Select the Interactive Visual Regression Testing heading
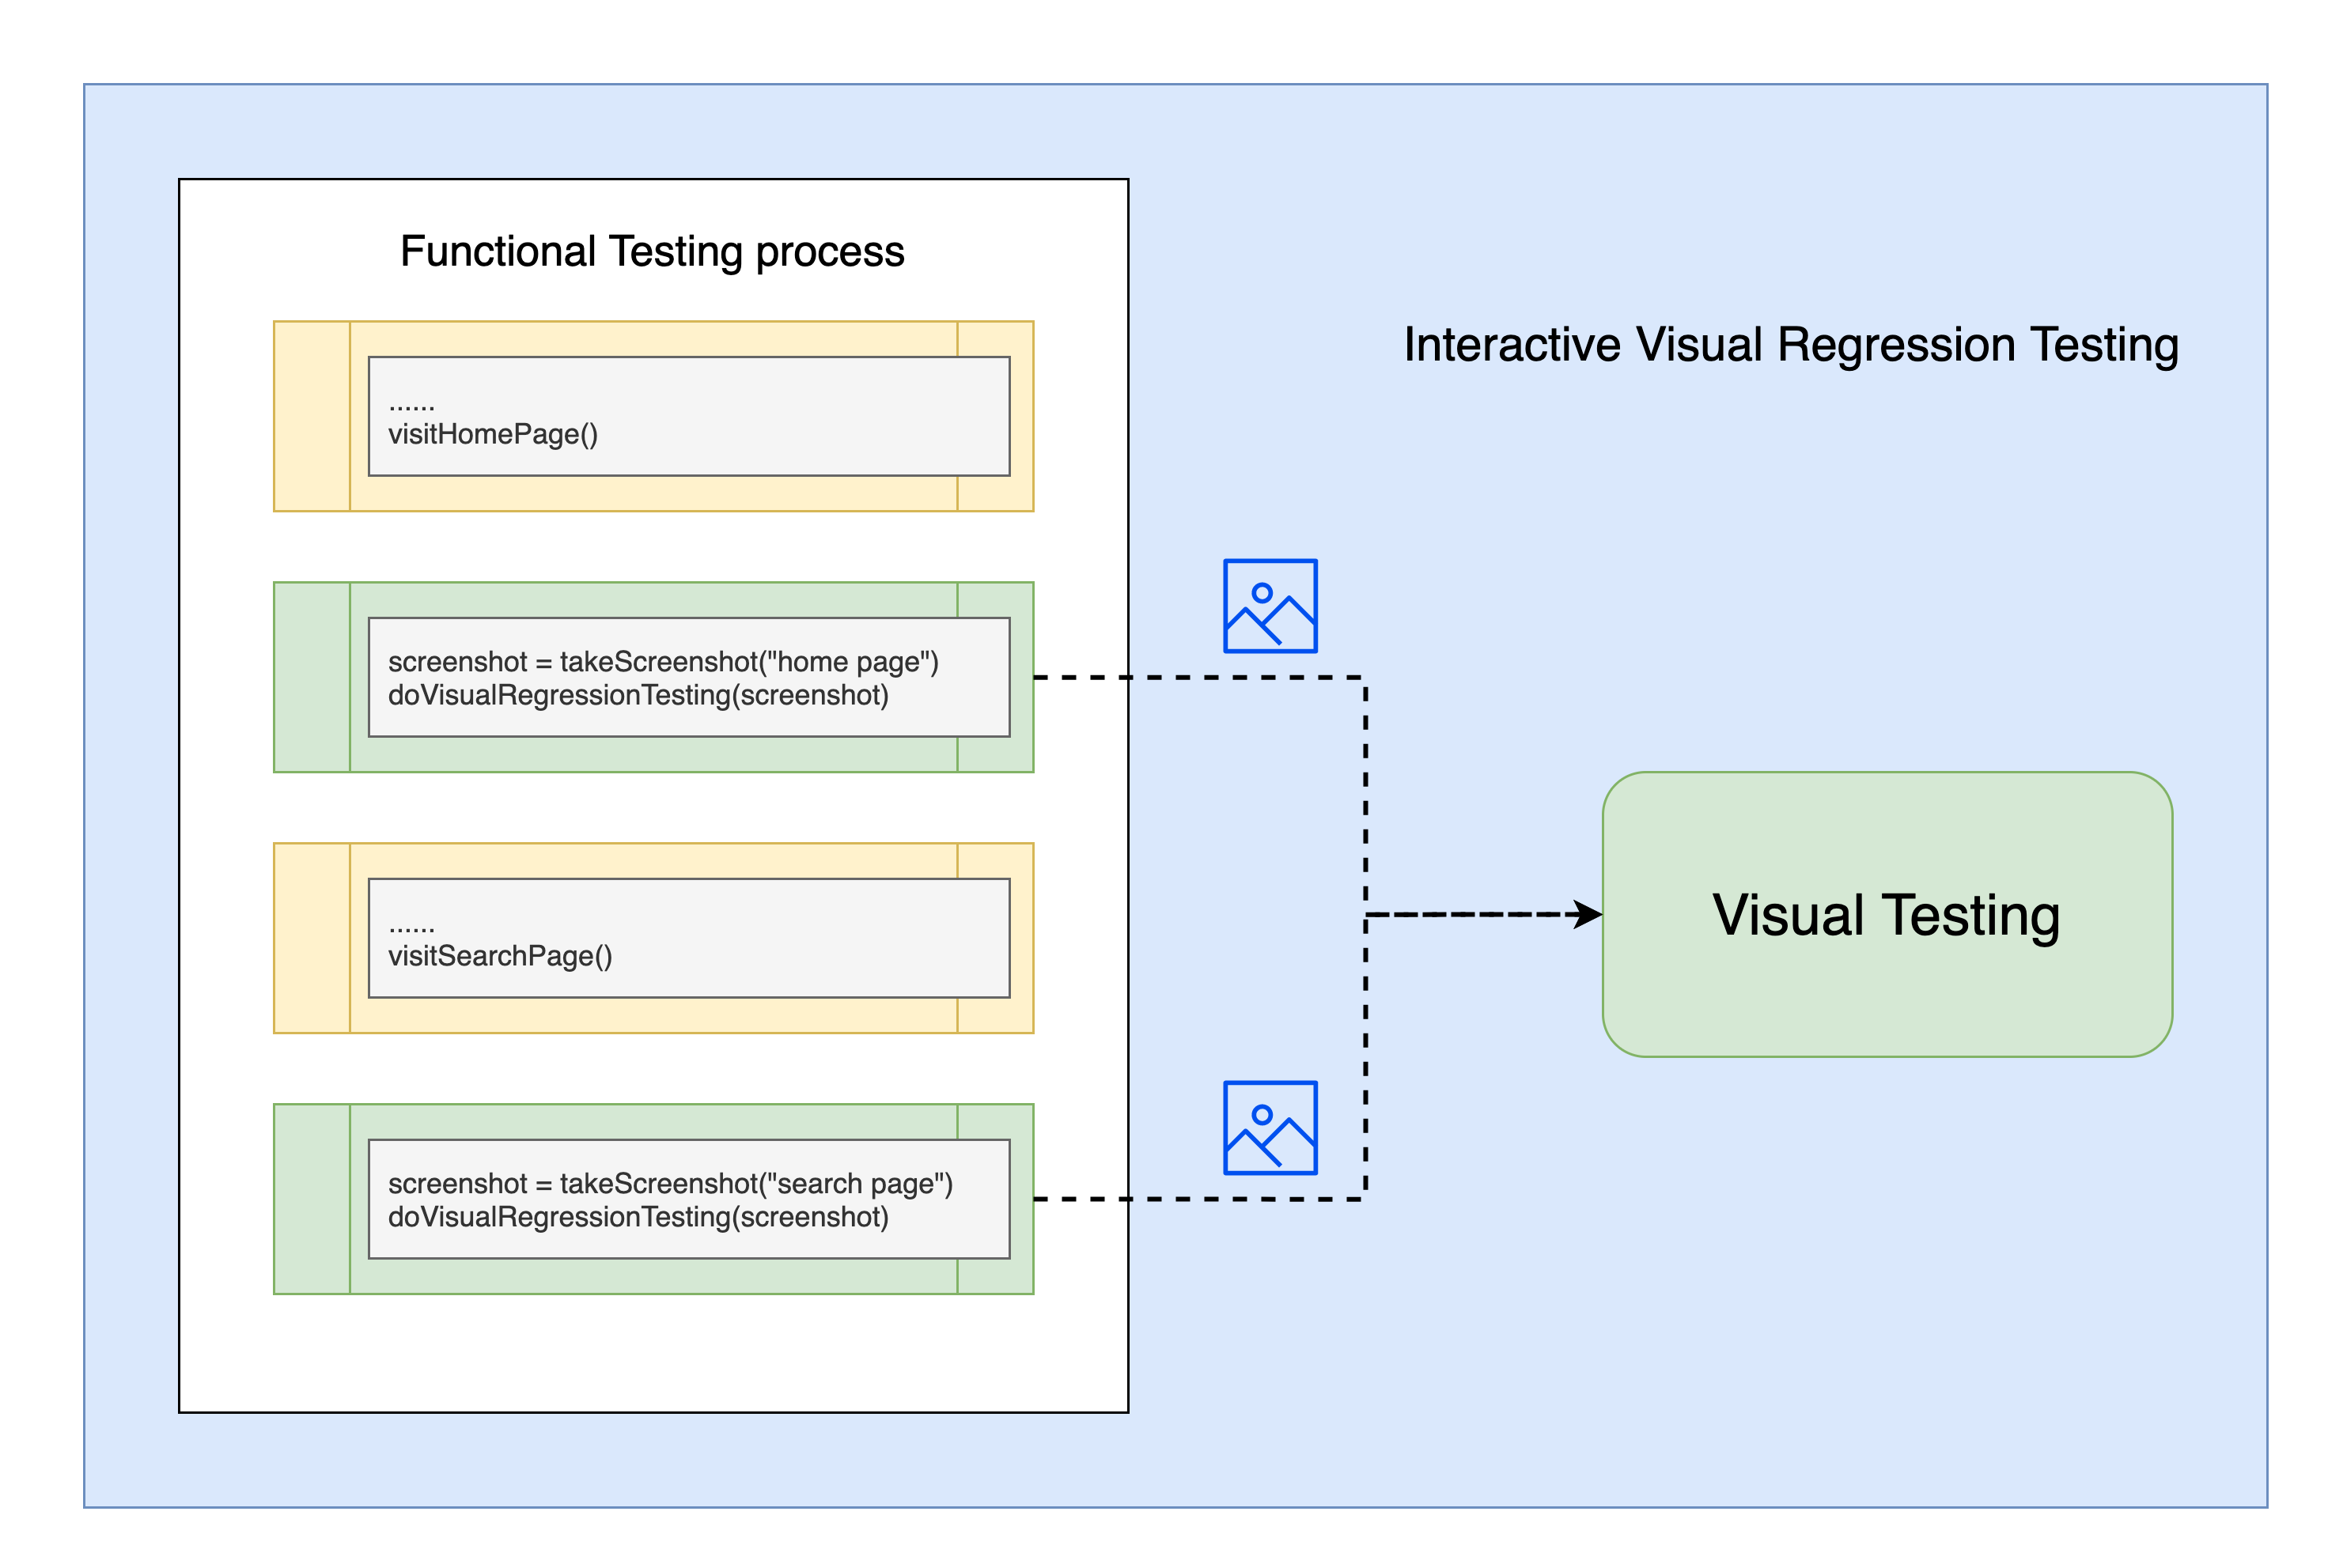 1791,345
